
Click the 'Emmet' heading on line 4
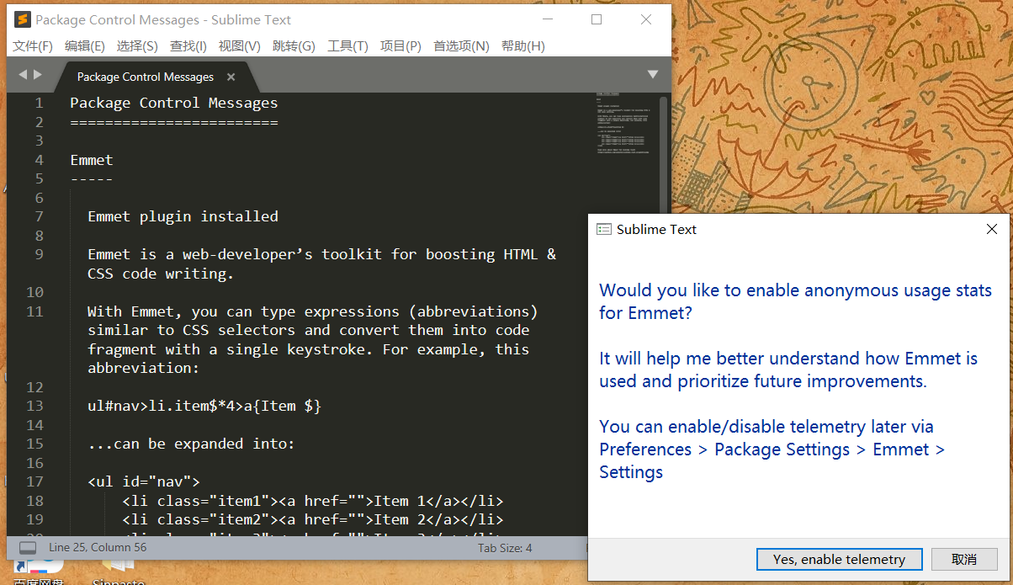92,160
